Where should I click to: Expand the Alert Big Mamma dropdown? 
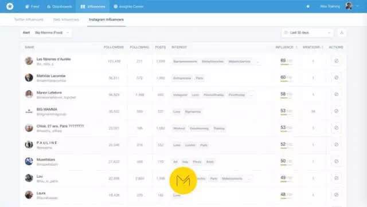tap(46, 33)
